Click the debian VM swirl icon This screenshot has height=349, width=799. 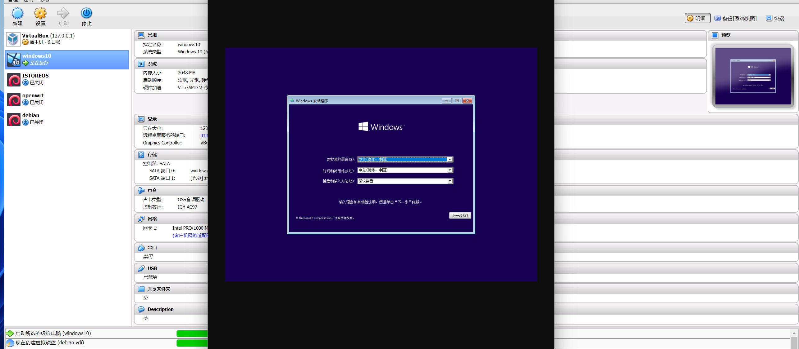14,119
